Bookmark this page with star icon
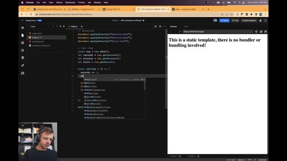Screen dimensions: 287x161 click(x=232, y=14)
